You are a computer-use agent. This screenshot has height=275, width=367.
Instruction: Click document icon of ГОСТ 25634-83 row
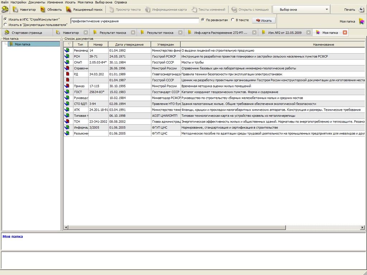tap(67, 92)
